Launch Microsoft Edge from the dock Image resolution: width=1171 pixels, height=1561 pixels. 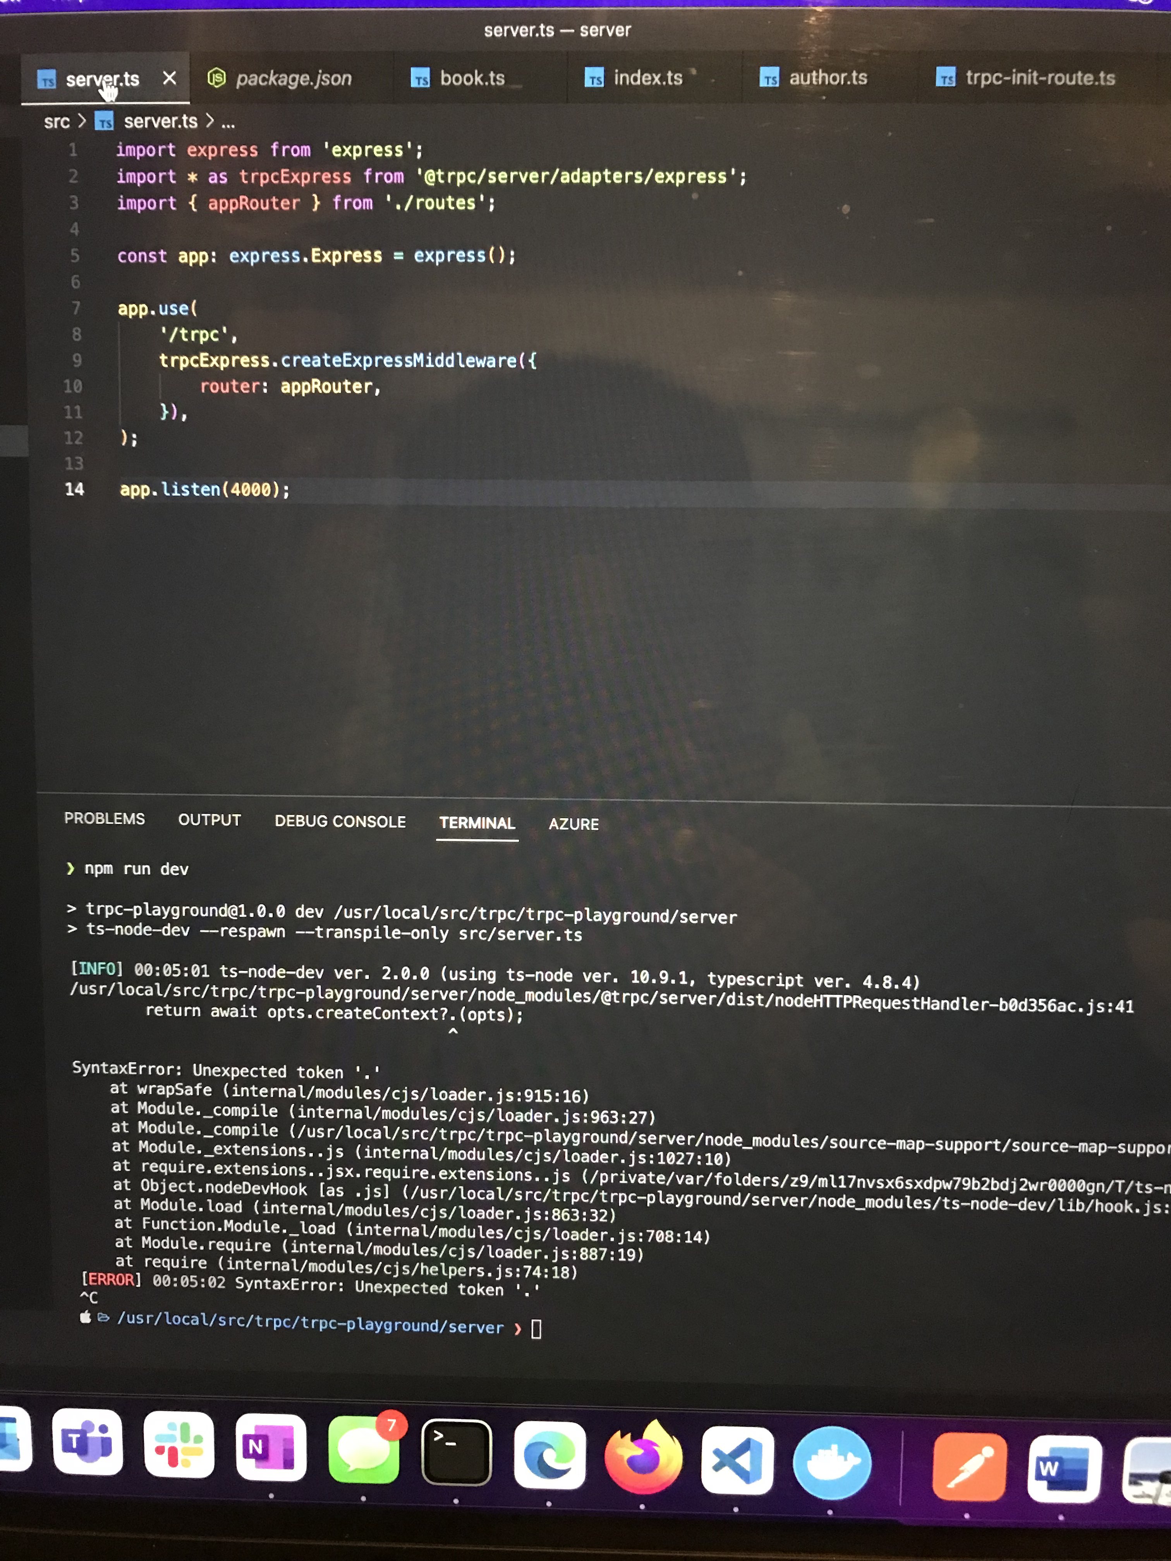[549, 1455]
